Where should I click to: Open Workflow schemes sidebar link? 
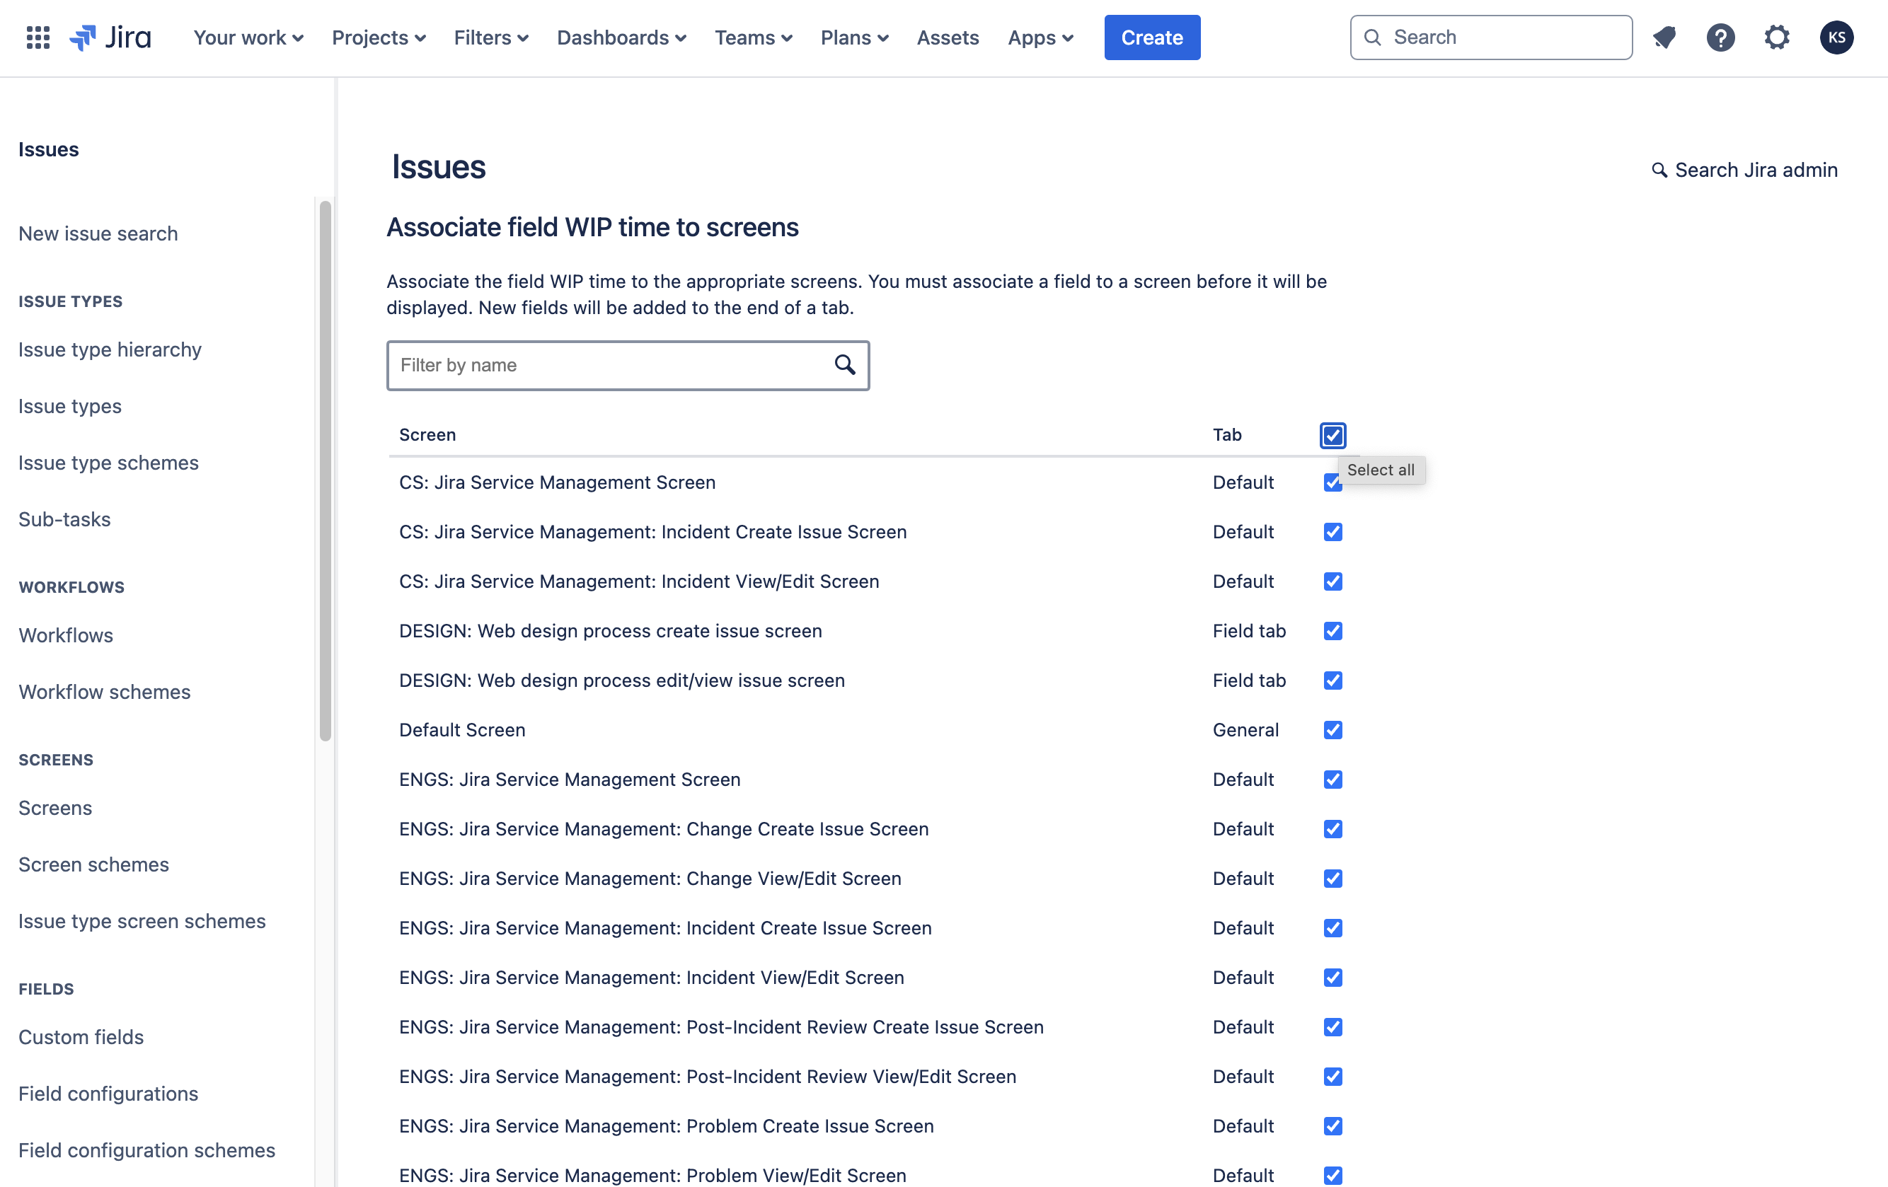(104, 692)
